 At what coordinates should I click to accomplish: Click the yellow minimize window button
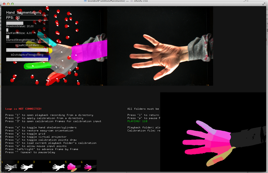8,4
